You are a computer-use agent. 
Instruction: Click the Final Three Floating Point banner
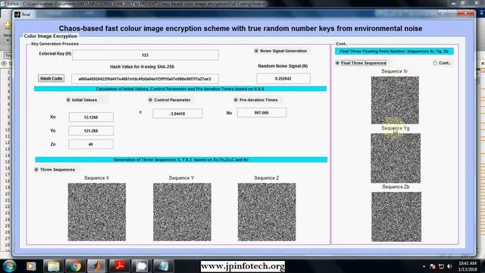coord(394,52)
